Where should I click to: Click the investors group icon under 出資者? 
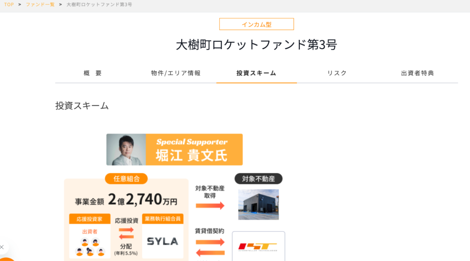pyautogui.click(x=90, y=247)
